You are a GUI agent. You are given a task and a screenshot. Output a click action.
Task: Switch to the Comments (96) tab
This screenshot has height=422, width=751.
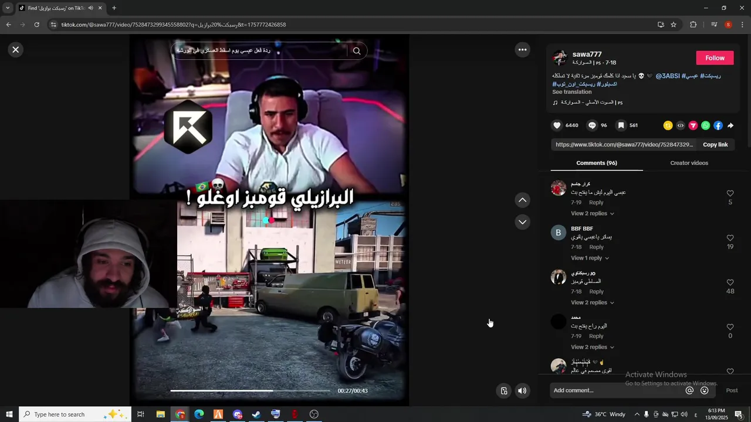597,163
